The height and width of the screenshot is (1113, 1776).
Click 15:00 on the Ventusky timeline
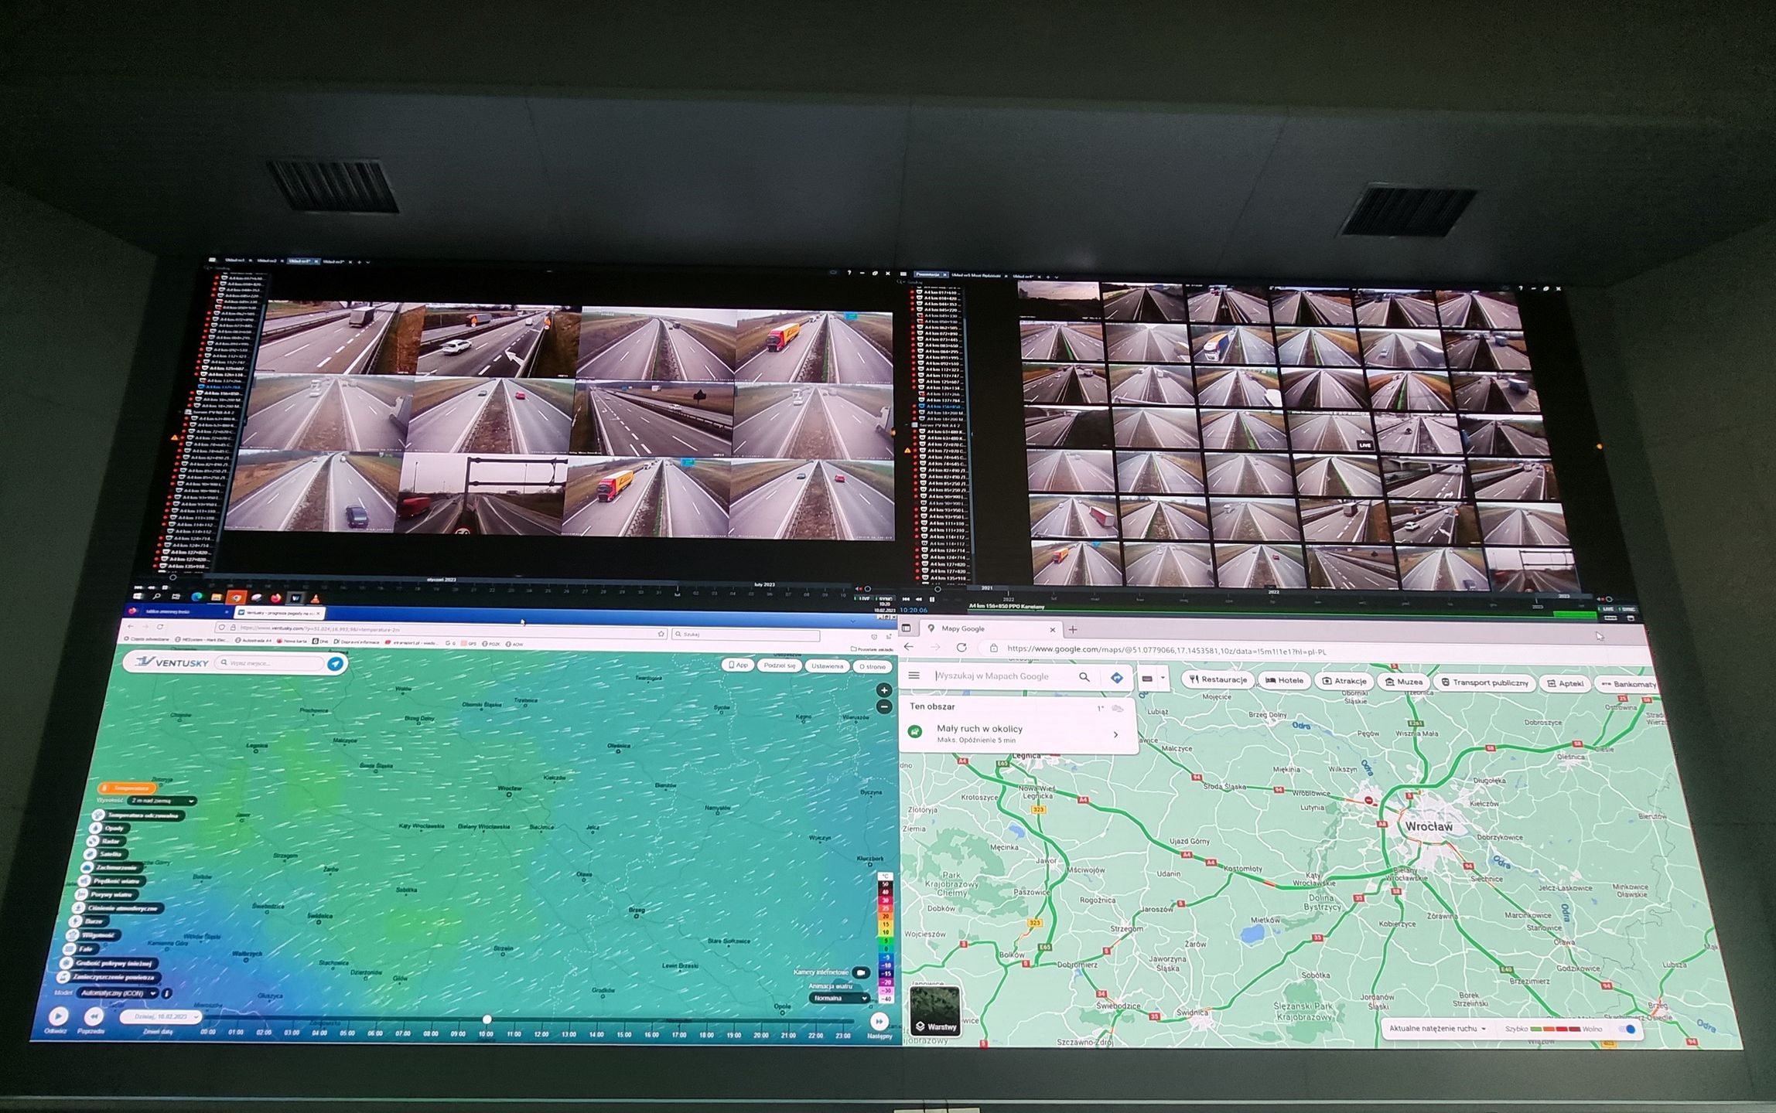(623, 1033)
